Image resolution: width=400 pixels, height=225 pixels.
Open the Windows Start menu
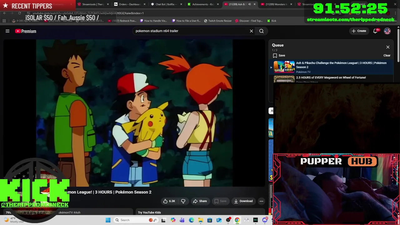(108, 220)
